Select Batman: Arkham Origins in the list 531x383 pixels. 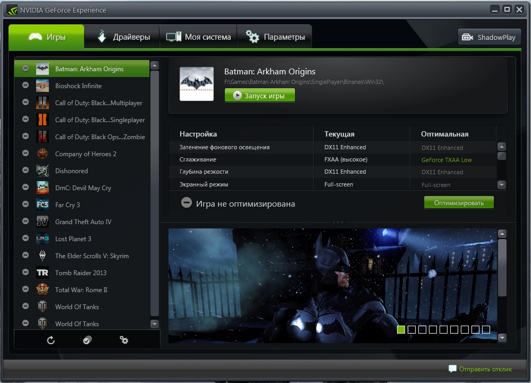point(82,69)
